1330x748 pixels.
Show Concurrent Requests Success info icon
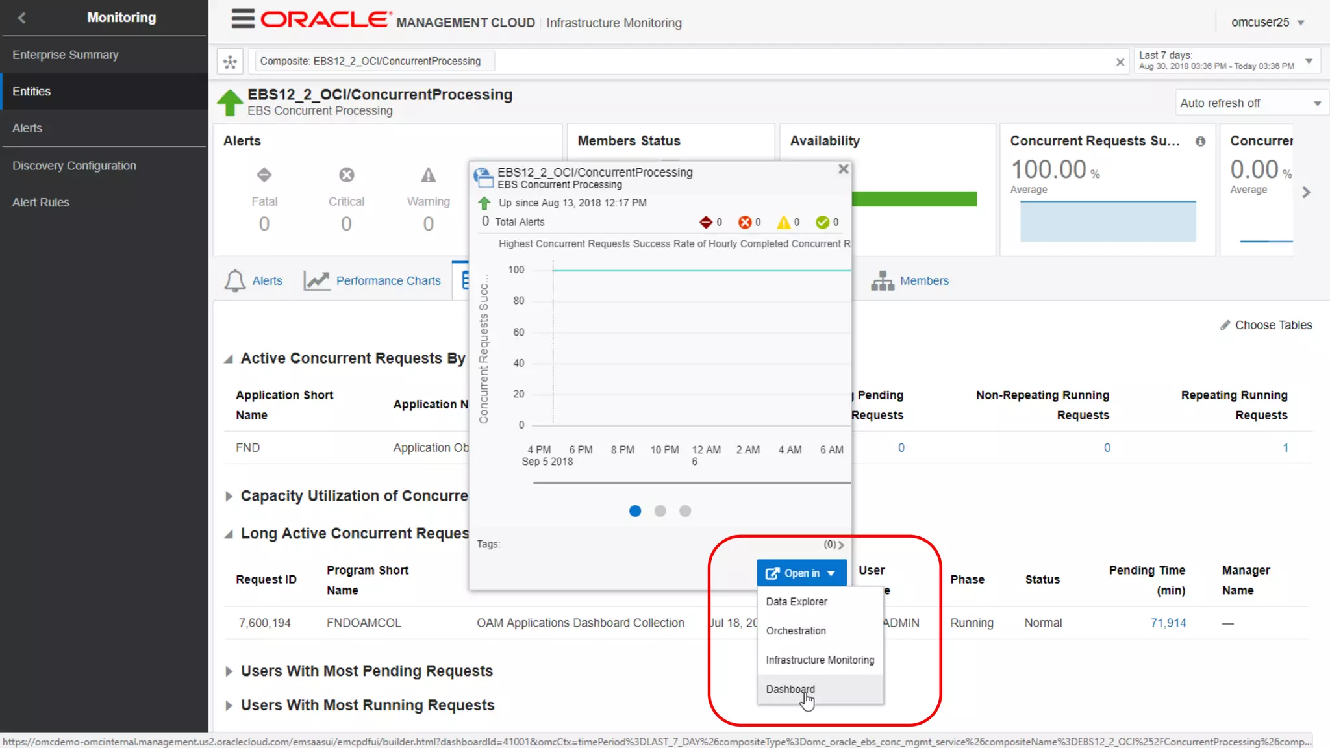point(1200,142)
